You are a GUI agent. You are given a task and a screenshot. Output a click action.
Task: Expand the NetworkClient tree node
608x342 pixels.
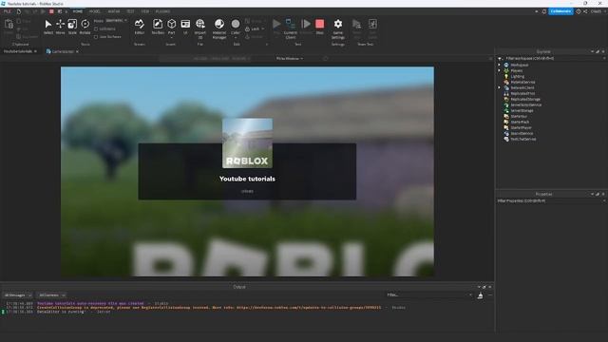tap(500, 87)
